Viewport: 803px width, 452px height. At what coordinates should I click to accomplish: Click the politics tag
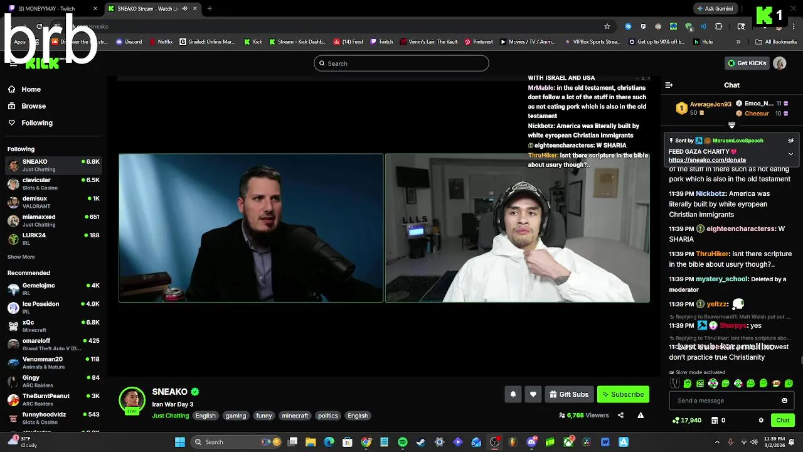[x=327, y=416]
